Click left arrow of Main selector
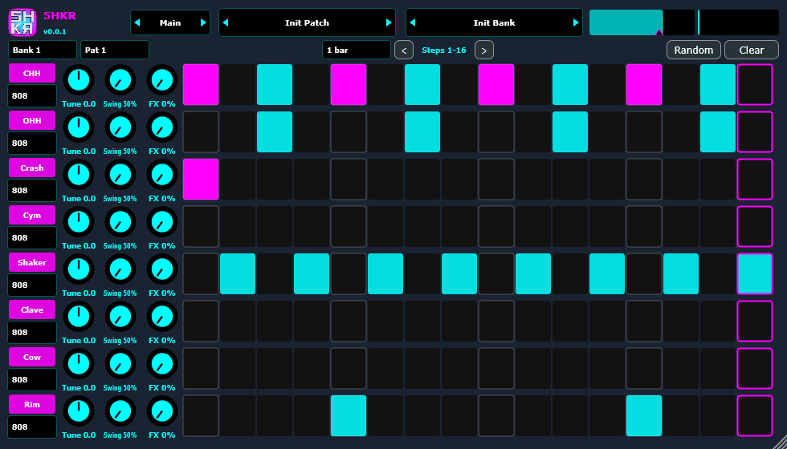Viewport: 787px width, 449px height. pos(137,22)
